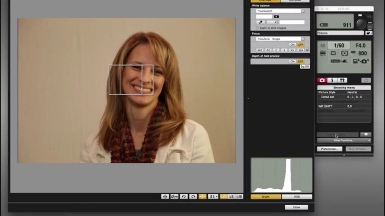Click the white field next to eyedropper dropdown
Screen dimensions: 385x216
292,22
